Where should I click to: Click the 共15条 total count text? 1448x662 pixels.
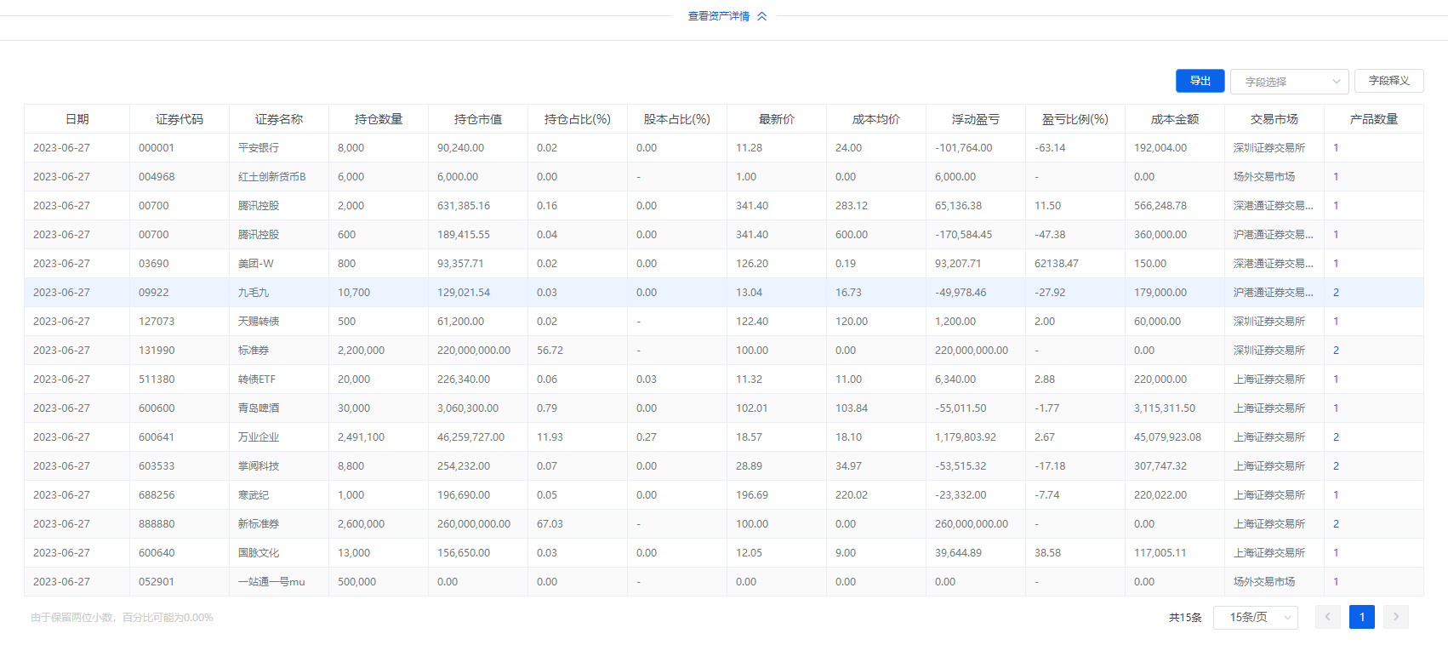(x=1185, y=618)
